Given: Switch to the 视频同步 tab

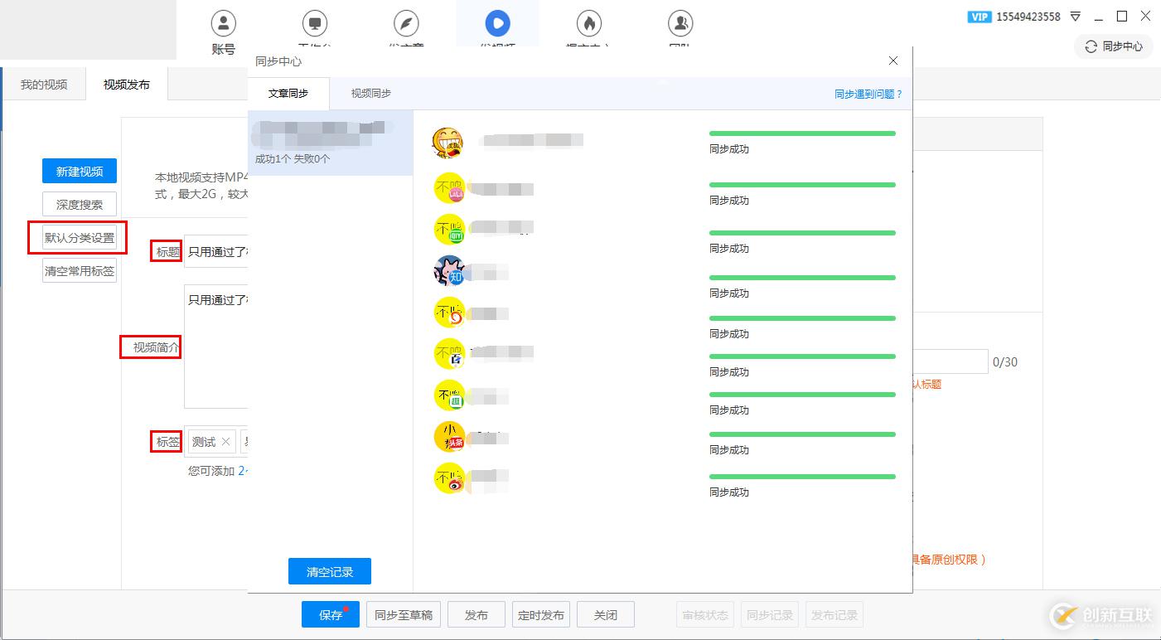Looking at the screenshot, I should [370, 93].
